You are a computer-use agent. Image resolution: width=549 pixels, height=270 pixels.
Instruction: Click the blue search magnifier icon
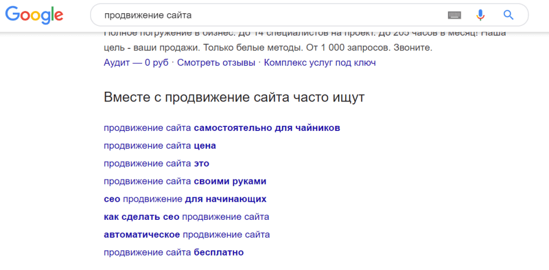click(508, 15)
